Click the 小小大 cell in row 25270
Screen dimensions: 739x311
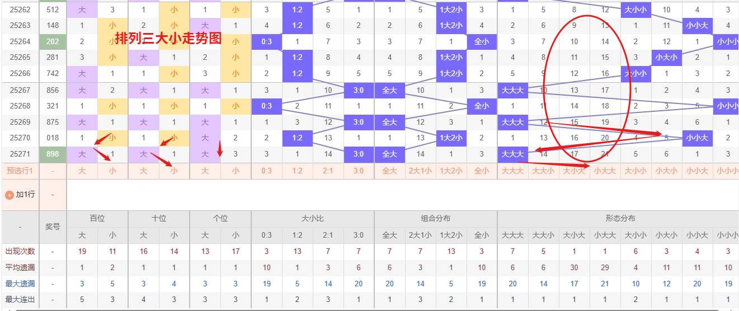tap(698, 138)
